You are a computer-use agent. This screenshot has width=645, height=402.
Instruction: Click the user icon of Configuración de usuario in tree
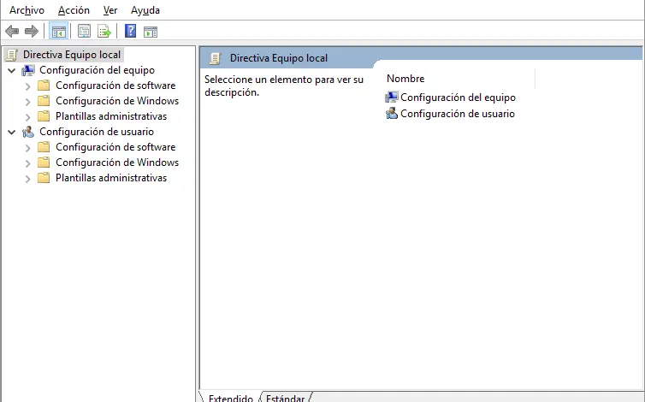(x=28, y=132)
